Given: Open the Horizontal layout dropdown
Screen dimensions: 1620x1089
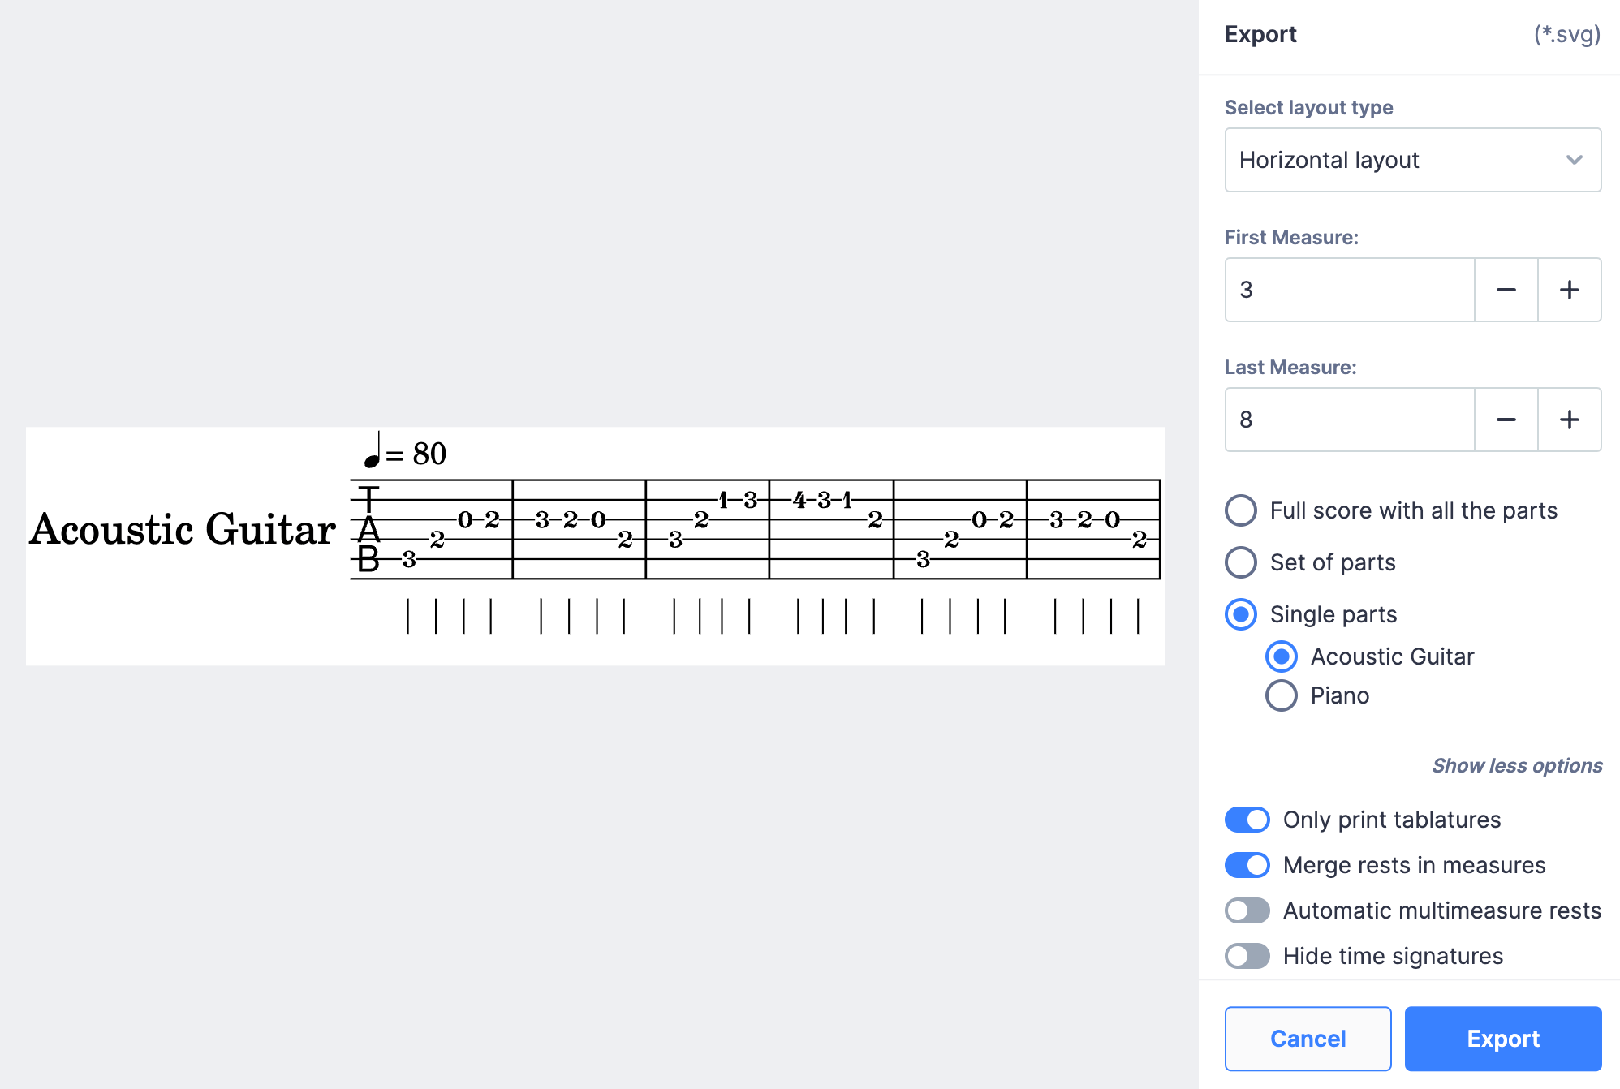Looking at the screenshot, I should 1412,160.
